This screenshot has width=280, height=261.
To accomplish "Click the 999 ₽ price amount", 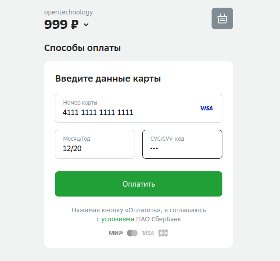I will point(61,24).
